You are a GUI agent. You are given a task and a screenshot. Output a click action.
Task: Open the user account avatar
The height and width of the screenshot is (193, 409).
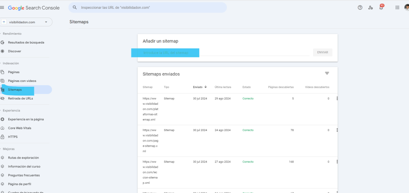(407, 8)
